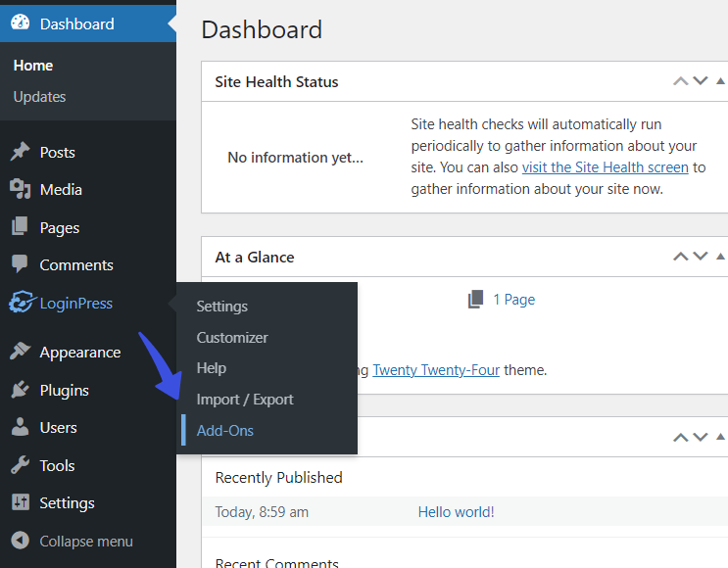Open the main Settings sidebar menu
The width and height of the screenshot is (728, 568).
[x=88, y=503]
